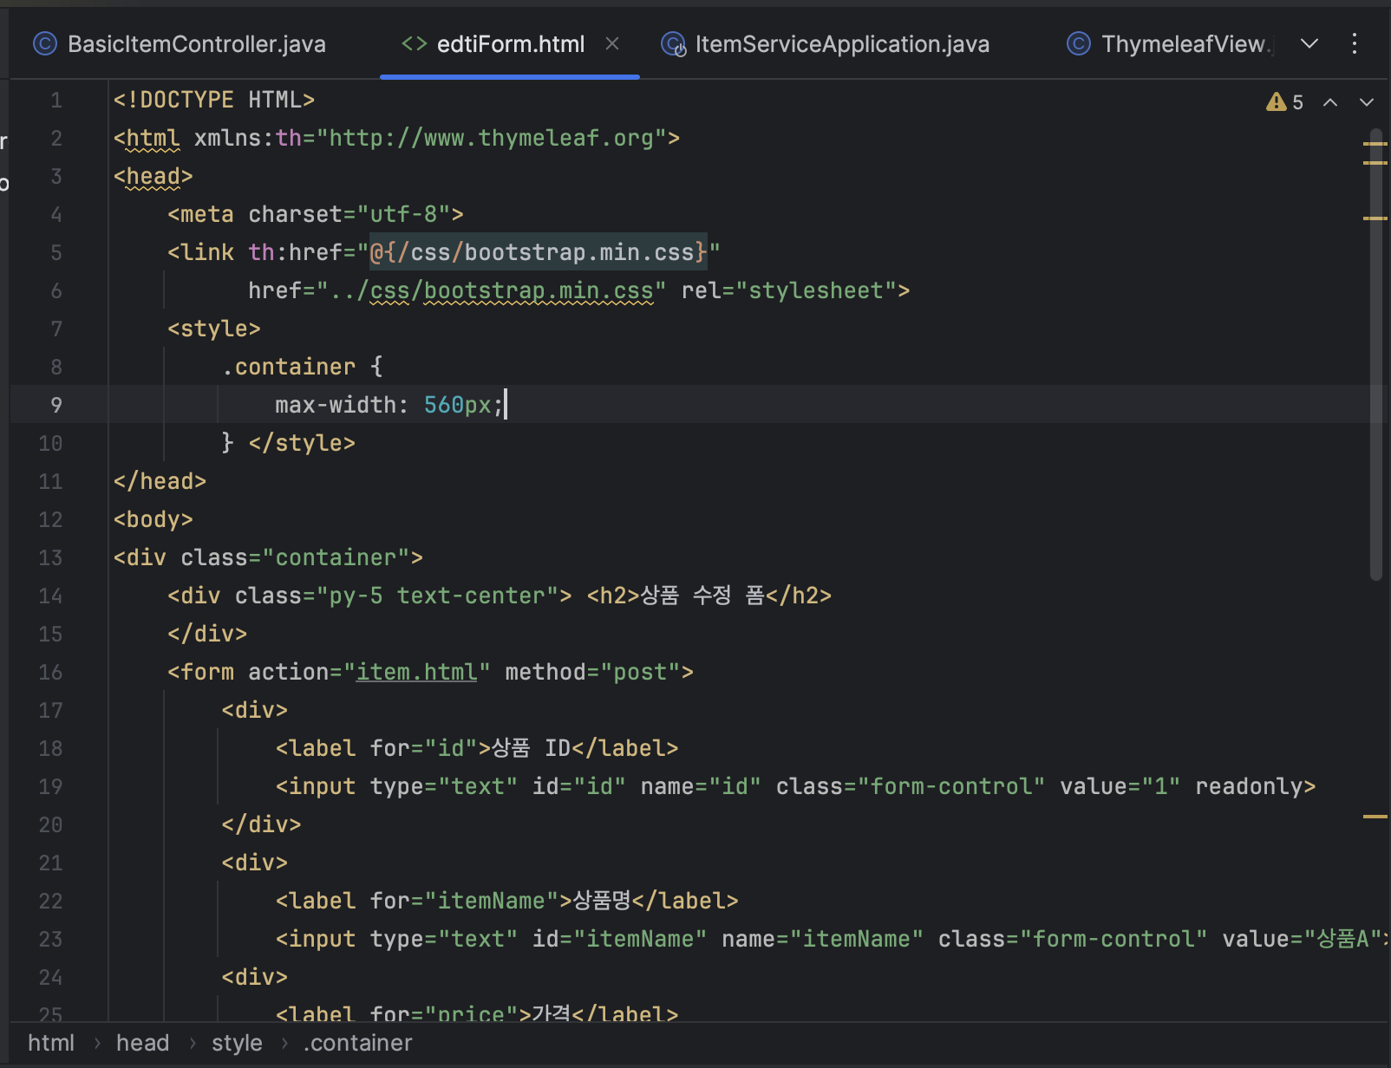Close the editForm.html tab
This screenshot has width=1391, height=1068.
(x=612, y=43)
